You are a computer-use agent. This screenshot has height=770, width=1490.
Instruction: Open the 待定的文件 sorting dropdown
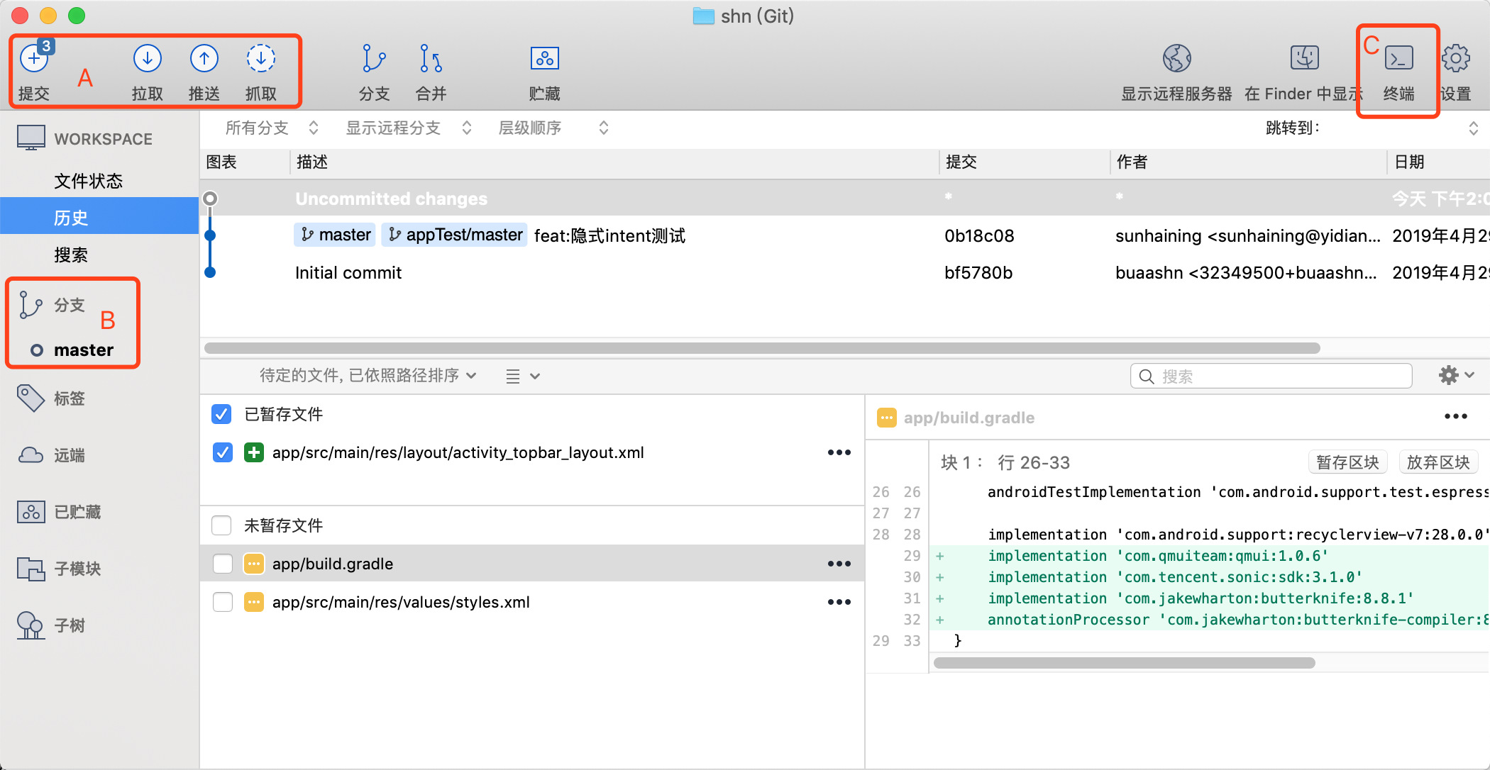[x=368, y=376]
